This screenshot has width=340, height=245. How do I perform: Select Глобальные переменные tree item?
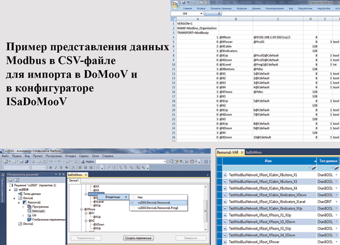click(46, 220)
